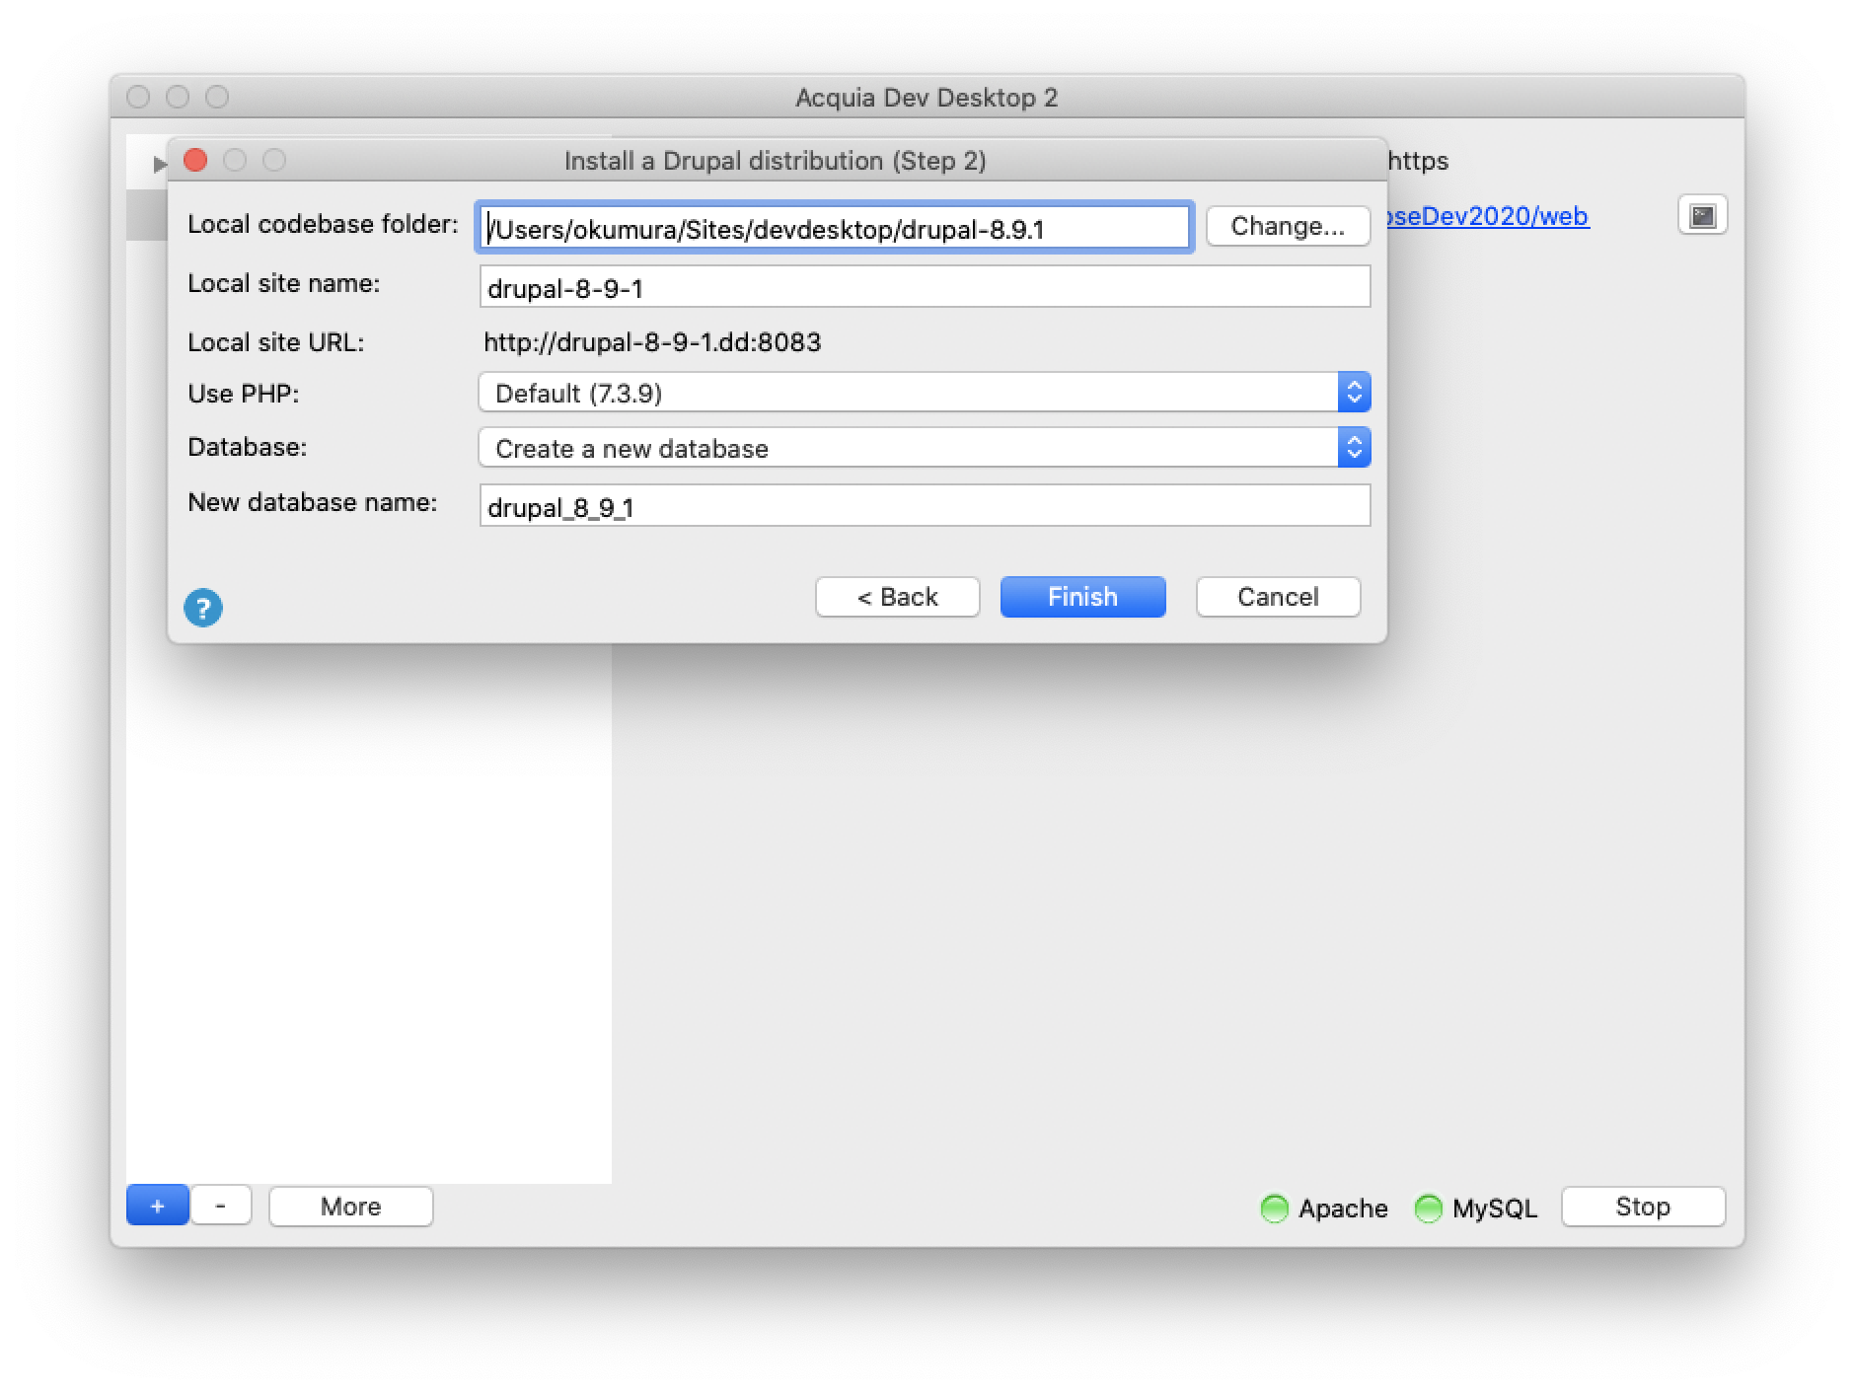The width and height of the screenshot is (1855, 1393).
Task: Open the More menu button
Action: (350, 1206)
